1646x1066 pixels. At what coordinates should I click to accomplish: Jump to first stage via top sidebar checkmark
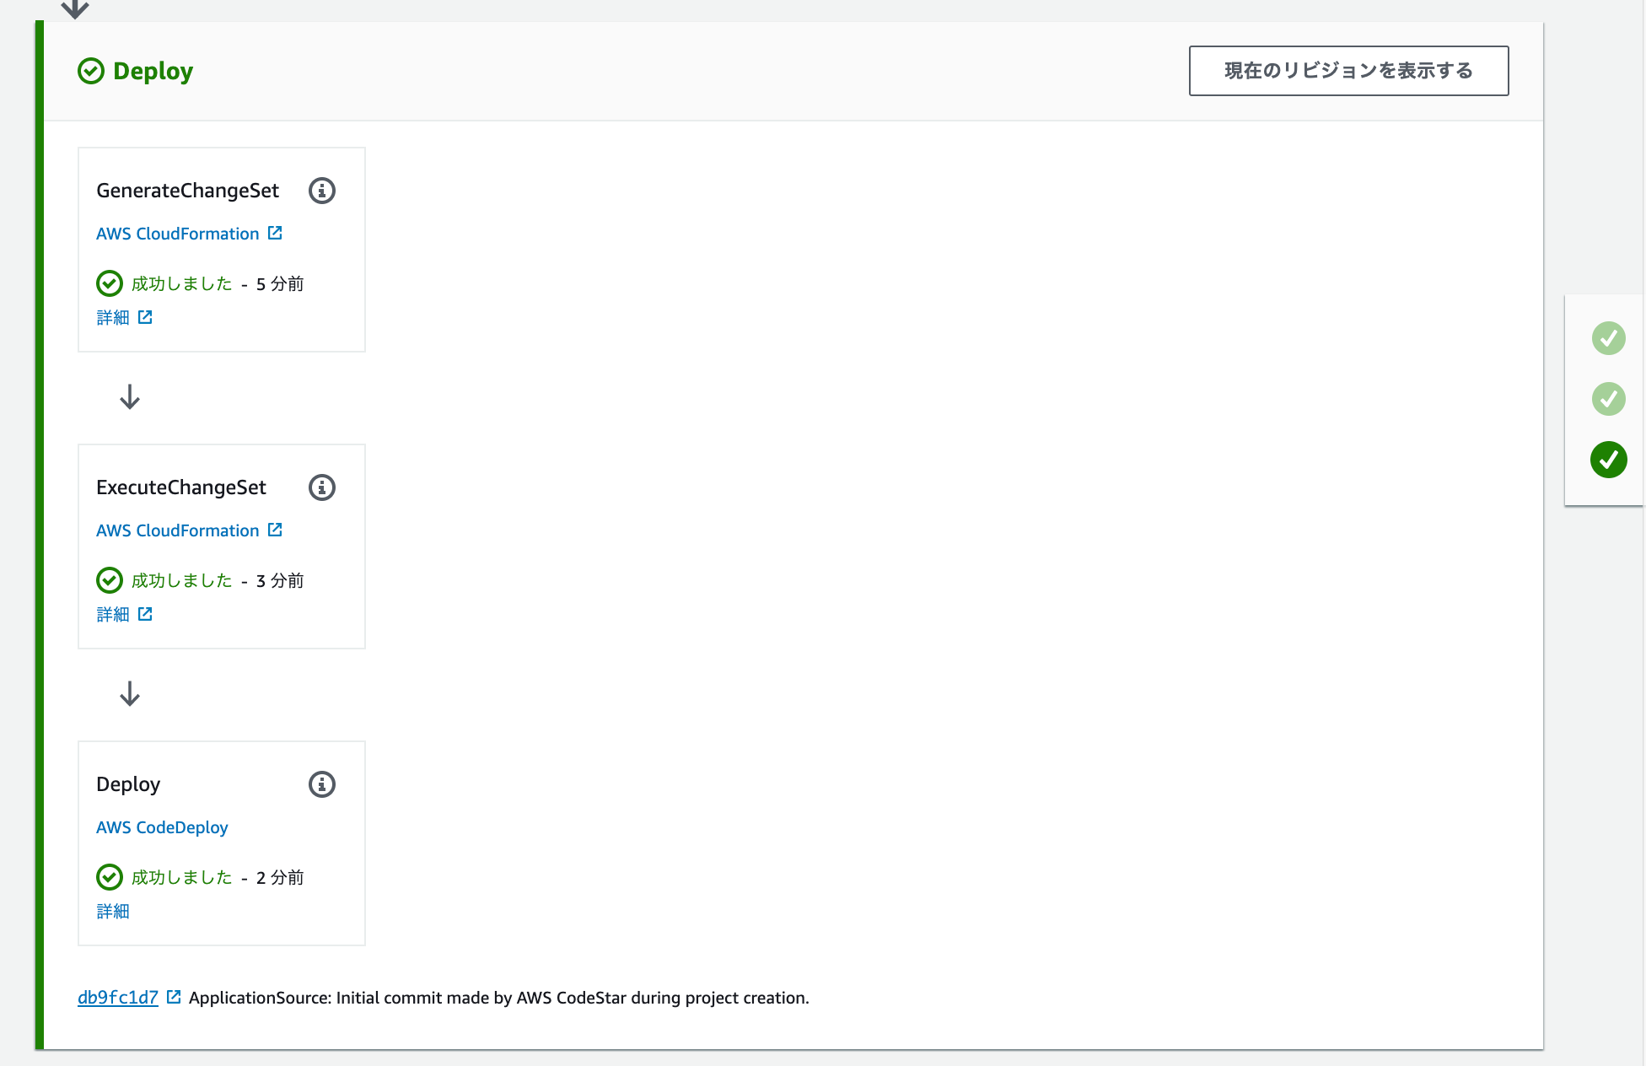[x=1608, y=338]
